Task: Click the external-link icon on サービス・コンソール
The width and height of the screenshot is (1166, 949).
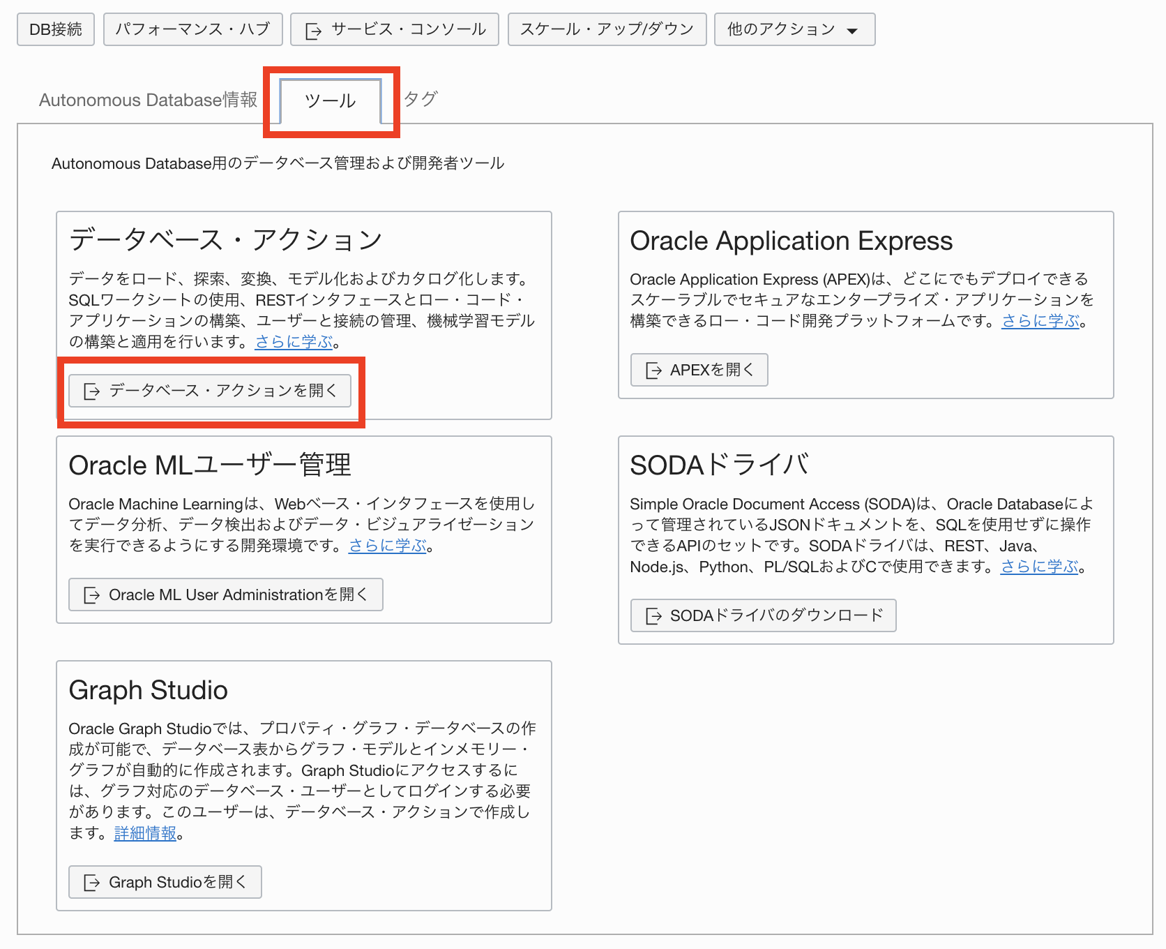Action: point(313,31)
